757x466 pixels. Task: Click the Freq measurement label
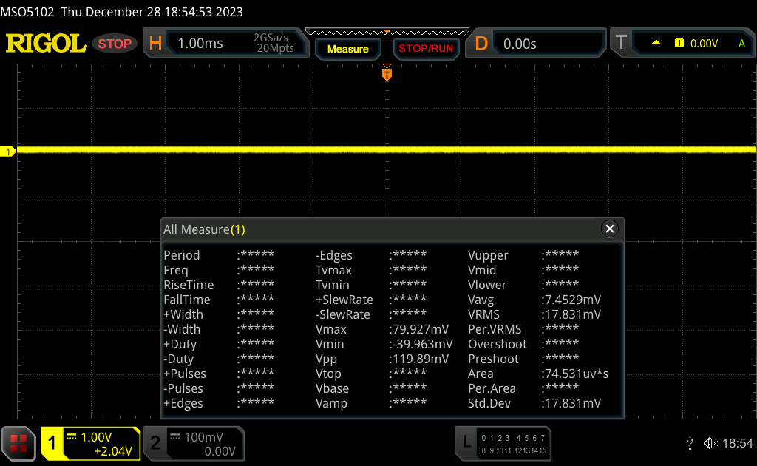(176, 270)
